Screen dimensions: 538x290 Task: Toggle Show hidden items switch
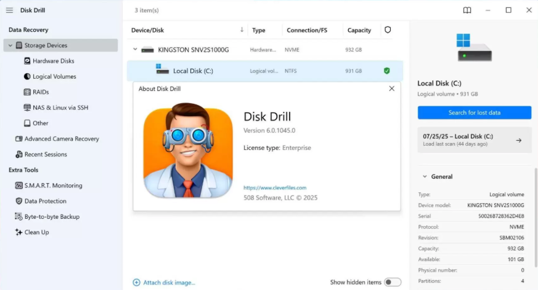pyautogui.click(x=393, y=282)
